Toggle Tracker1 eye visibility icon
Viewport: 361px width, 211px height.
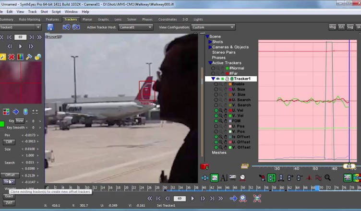[x=218, y=79]
